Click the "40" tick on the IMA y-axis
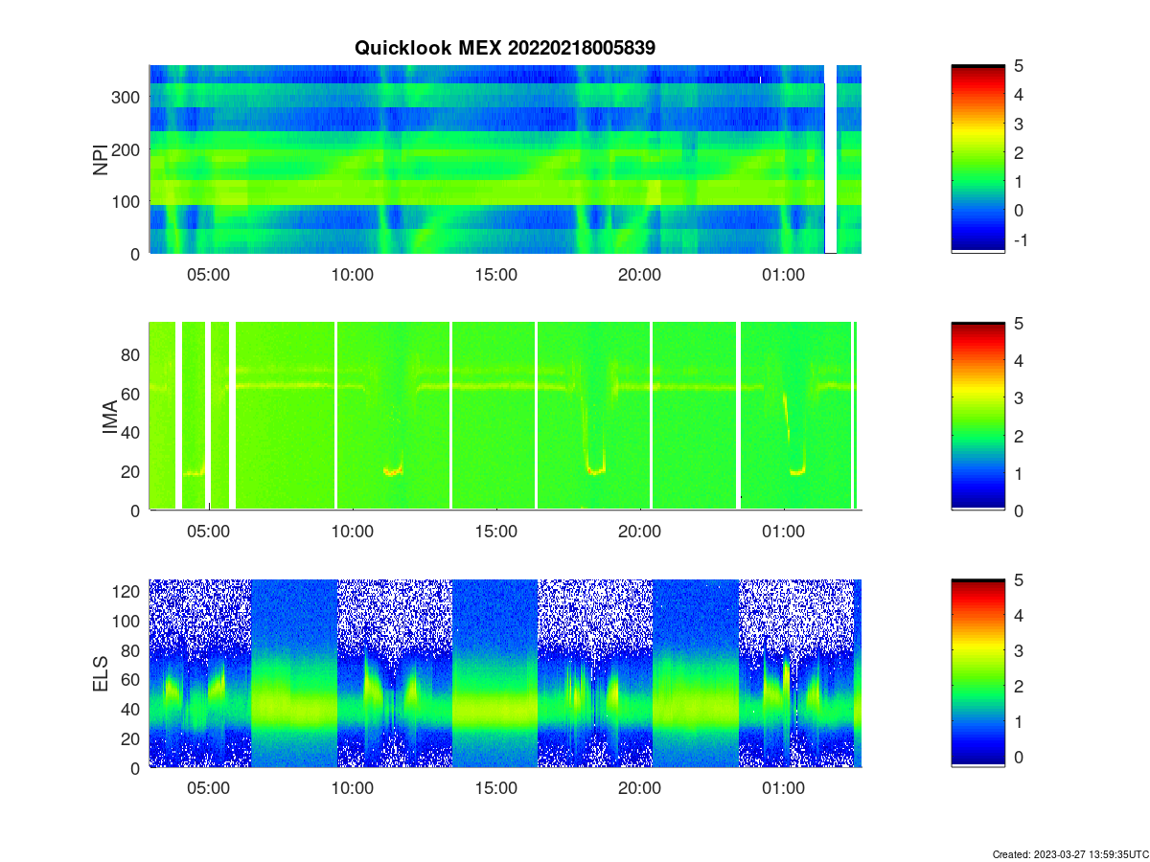The image size is (1150, 862). pos(132,433)
